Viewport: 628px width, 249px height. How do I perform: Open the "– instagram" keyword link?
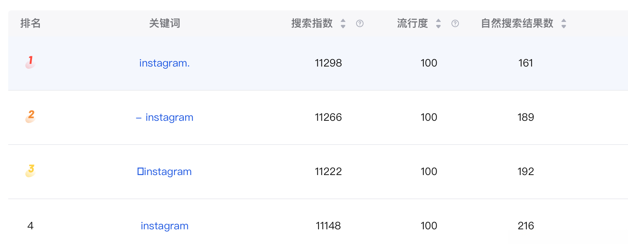tap(164, 117)
